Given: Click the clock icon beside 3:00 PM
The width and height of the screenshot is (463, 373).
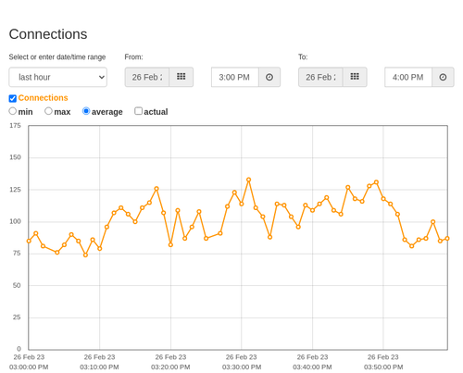Looking at the screenshot, I should [x=269, y=77].
